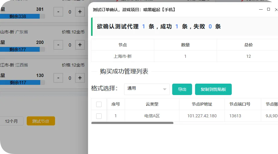Click the 剩余177 progress bar
The height and width of the screenshot is (154, 278).
22,49
